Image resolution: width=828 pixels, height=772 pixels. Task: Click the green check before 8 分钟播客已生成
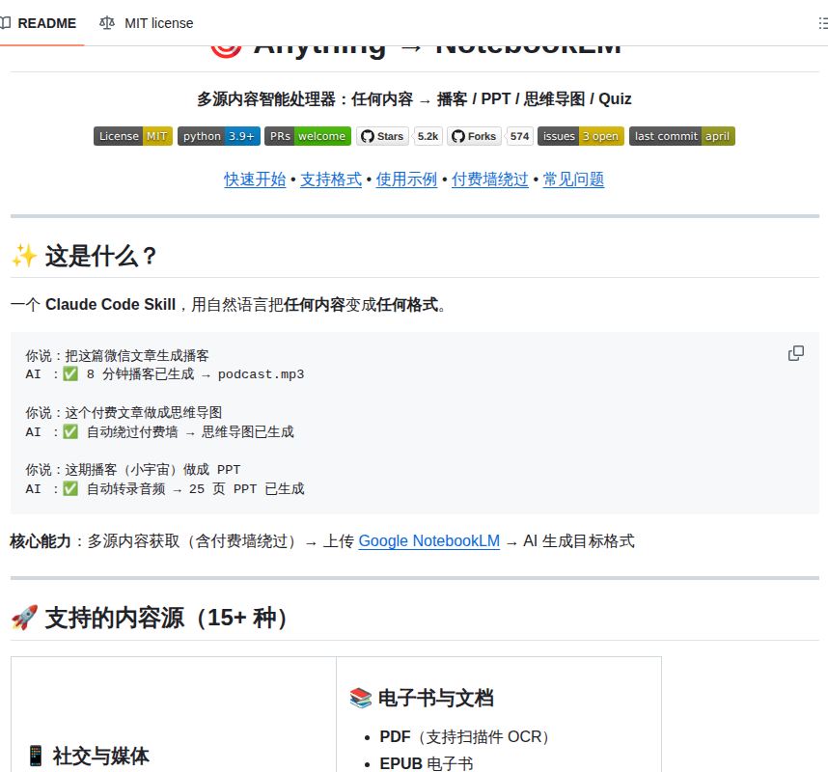tap(70, 374)
